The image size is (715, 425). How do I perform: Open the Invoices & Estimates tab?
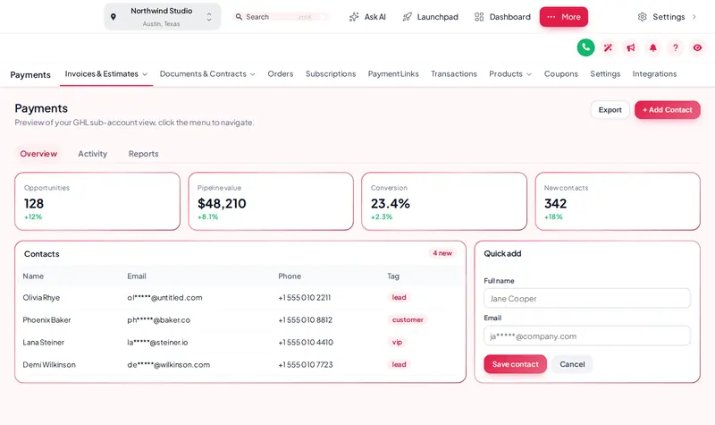click(x=106, y=74)
